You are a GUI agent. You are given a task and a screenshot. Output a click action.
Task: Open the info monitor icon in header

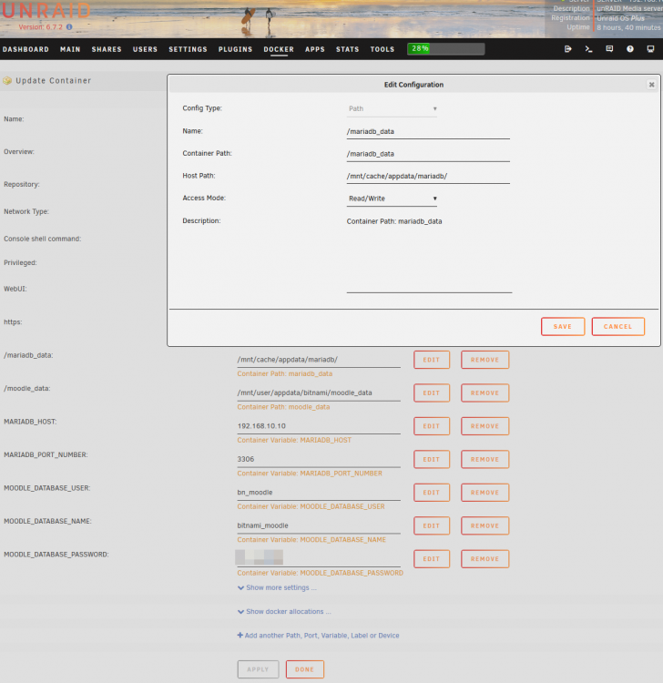(650, 49)
